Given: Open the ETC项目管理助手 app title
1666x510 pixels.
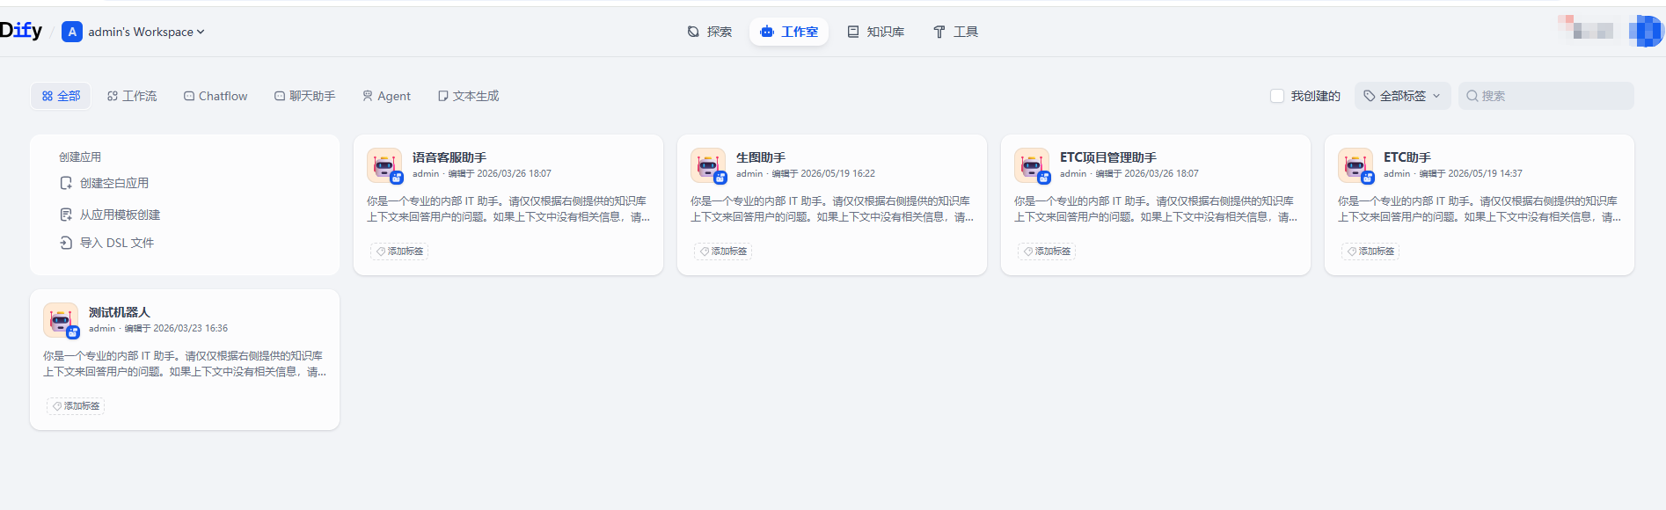Looking at the screenshot, I should (x=1108, y=157).
